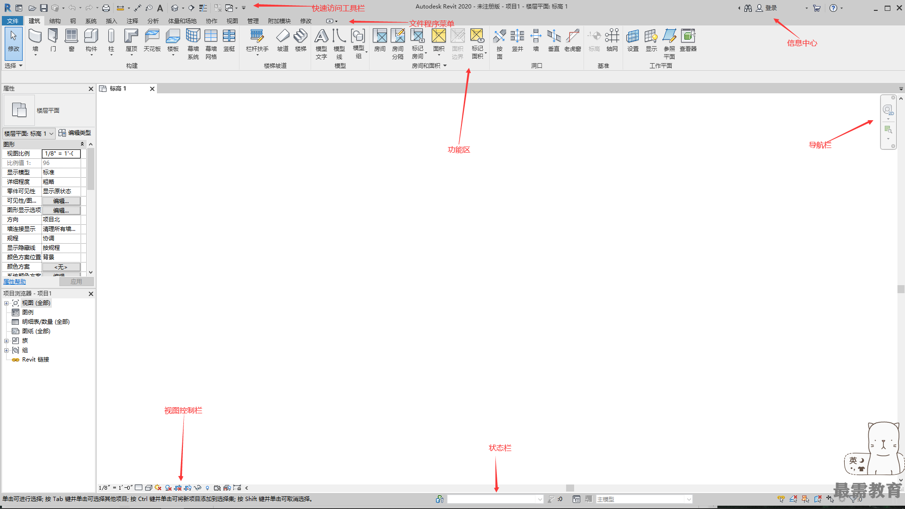Click the <无> color scheme button
Image resolution: width=905 pixels, height=509 pixels.
61,267
